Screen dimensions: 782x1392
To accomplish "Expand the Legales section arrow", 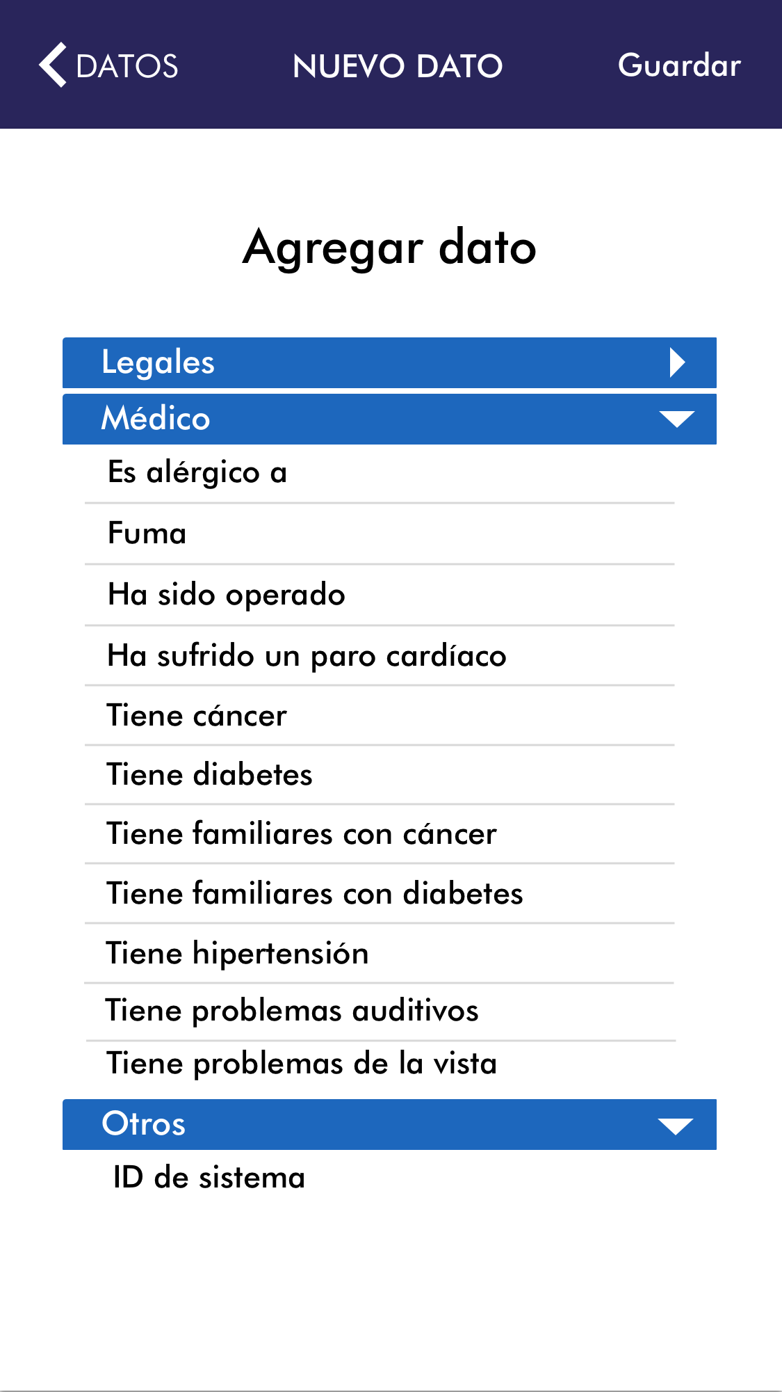I will pyautogui.click(x=677, y=362).
